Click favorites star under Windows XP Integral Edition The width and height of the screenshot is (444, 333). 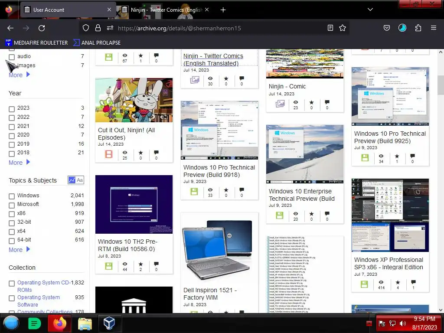point(398,282)
